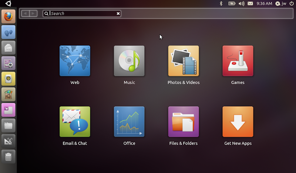Click the Bluetooth indicator in the panel
This screenshot has width=296, height=173.
(x=221, y=3)
